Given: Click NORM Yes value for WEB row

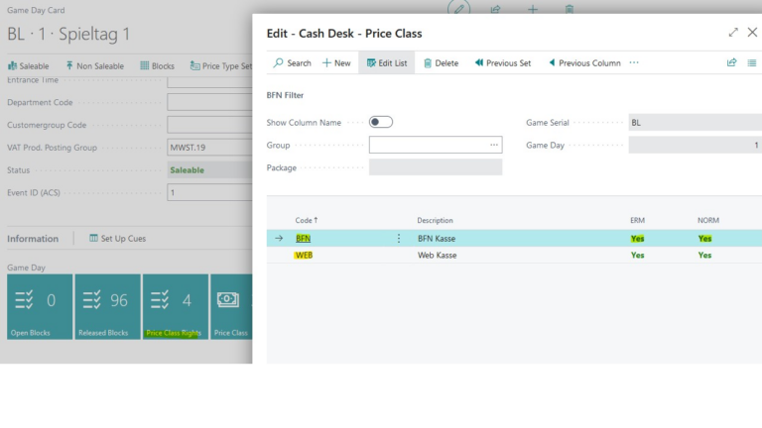Looking at the screenshot, I should click(704, 256).
